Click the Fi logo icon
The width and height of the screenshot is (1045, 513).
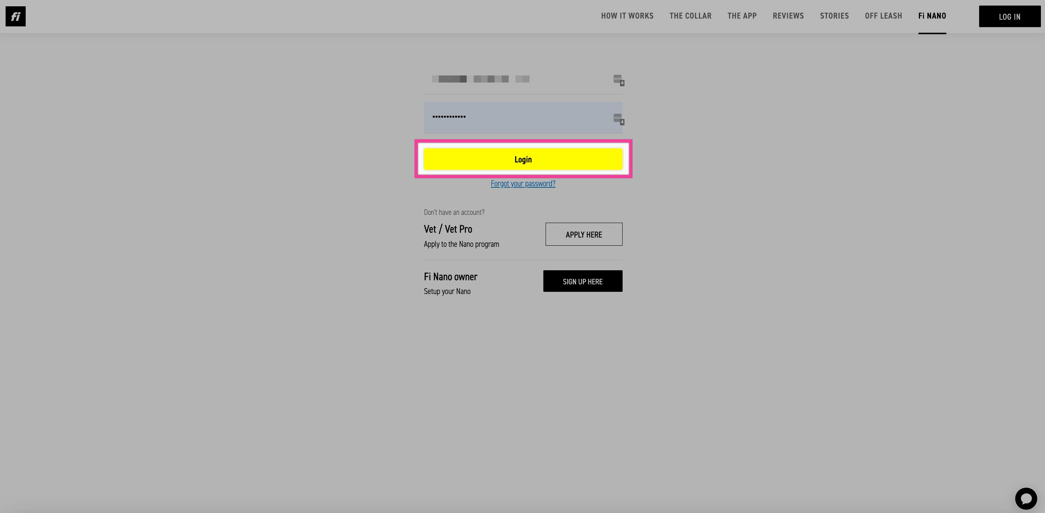[15, 16]
